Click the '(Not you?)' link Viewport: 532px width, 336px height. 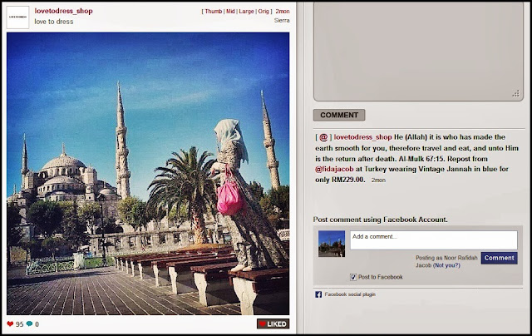coord(446,265)
